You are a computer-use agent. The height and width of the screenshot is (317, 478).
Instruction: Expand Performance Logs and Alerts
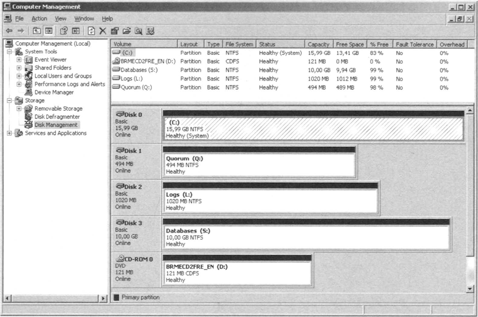19,84
